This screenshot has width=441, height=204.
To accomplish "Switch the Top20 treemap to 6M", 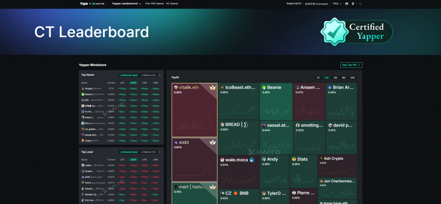I will pos(344,77).
